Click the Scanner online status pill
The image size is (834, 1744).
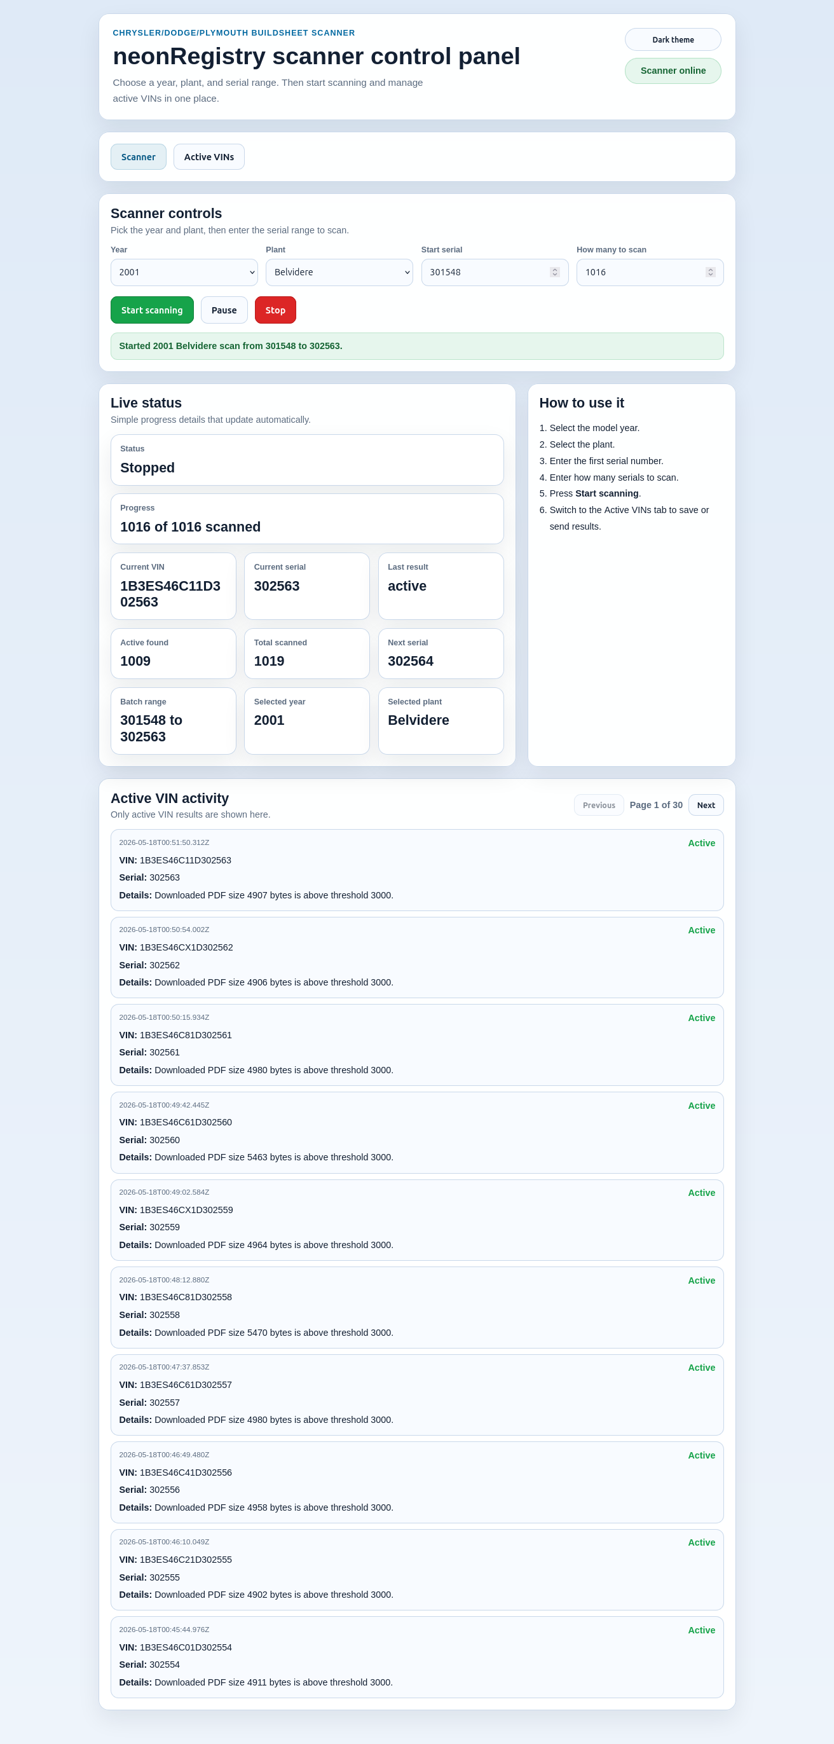(x=672, y=71)
